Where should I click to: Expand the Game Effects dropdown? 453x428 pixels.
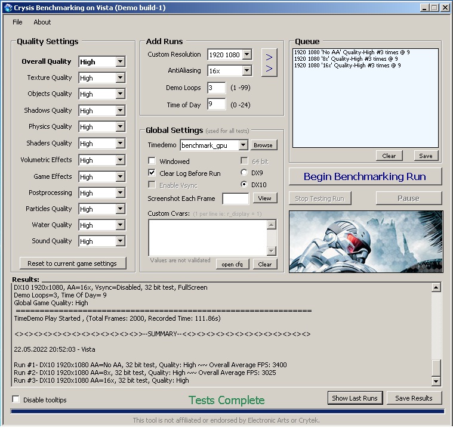pos(120,177)
